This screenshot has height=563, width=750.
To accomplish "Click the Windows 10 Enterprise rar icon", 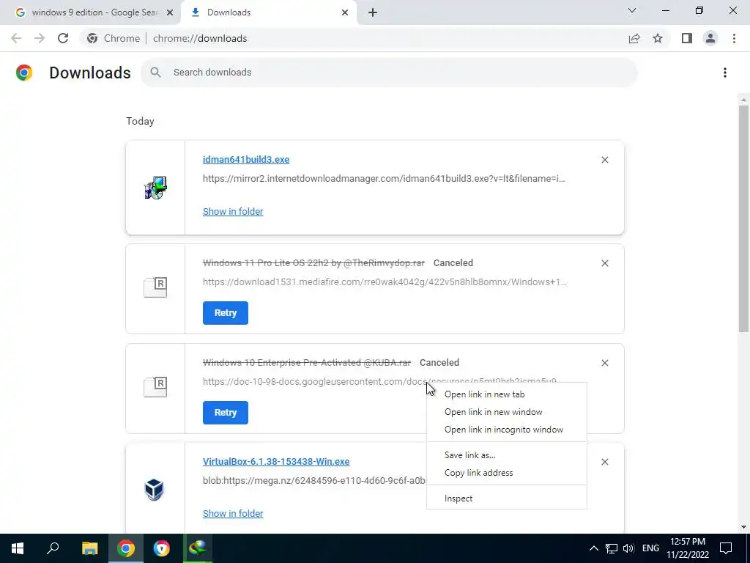I will click(x=155, y=387).
